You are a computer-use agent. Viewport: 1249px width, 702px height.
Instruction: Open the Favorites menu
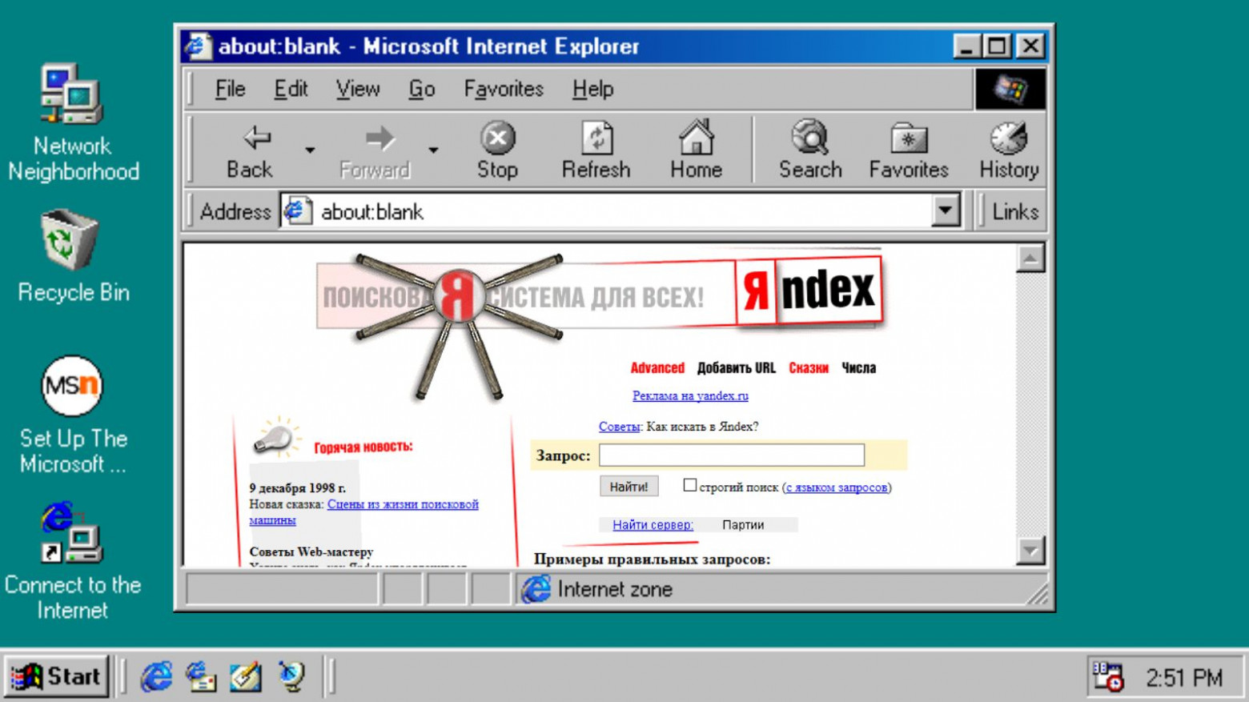504,89
